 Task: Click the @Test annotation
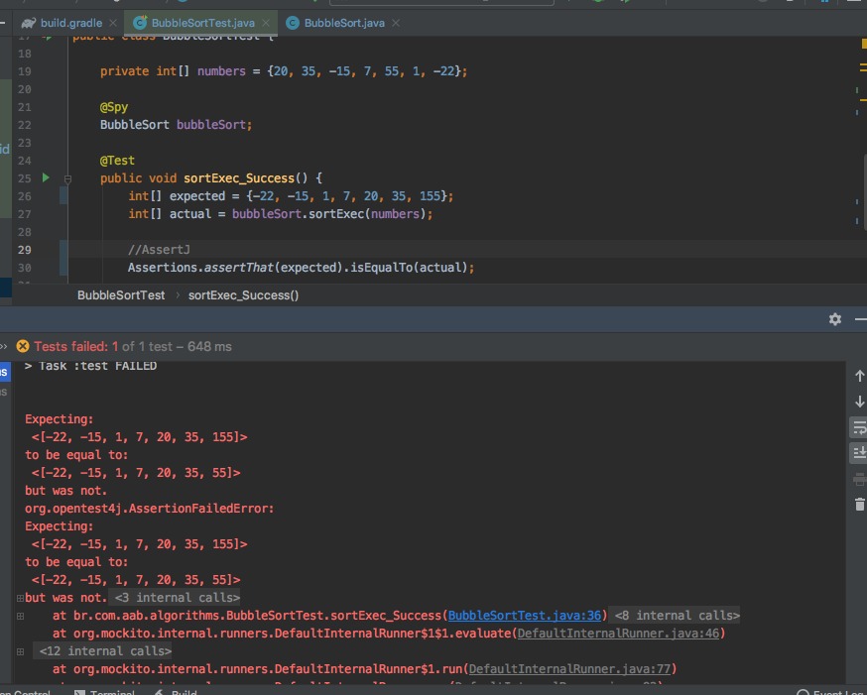point(117,161)
